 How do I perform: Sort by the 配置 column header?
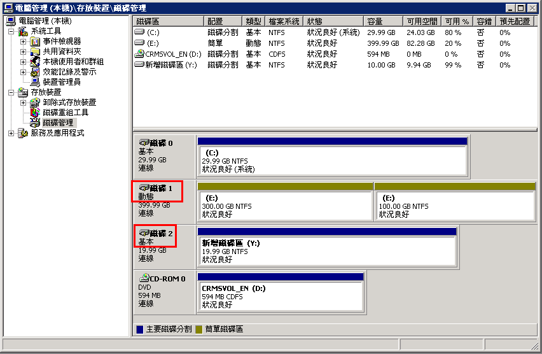(x=223, y=22)
